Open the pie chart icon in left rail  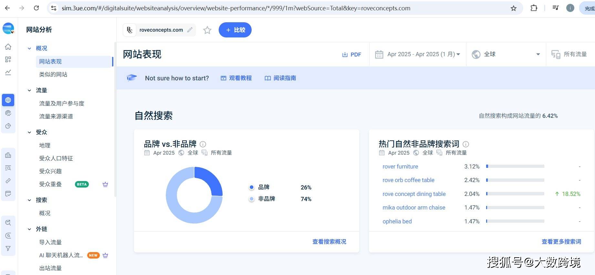pos(8,126)
